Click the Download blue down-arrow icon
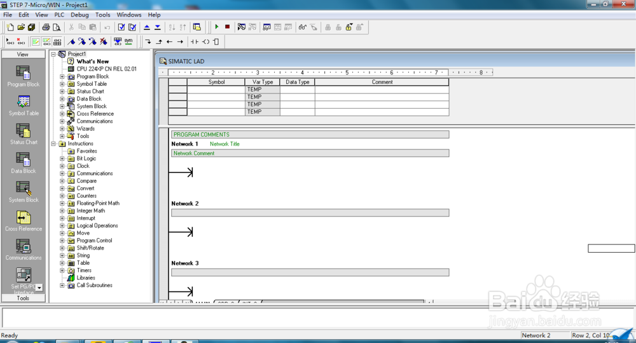636x343 pixels. click(x=158, y=27)
